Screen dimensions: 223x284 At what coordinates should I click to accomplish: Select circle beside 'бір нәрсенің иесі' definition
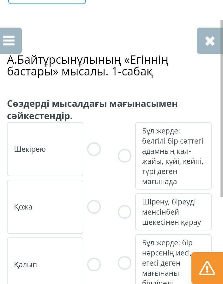click(x=124, y=263)
